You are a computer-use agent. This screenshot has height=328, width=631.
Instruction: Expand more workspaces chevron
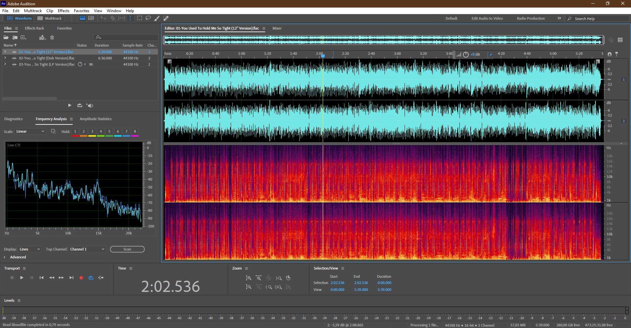(x=559, y=18)
